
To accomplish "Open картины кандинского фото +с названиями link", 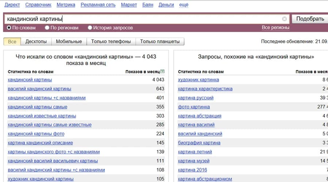I will [54, 152].
